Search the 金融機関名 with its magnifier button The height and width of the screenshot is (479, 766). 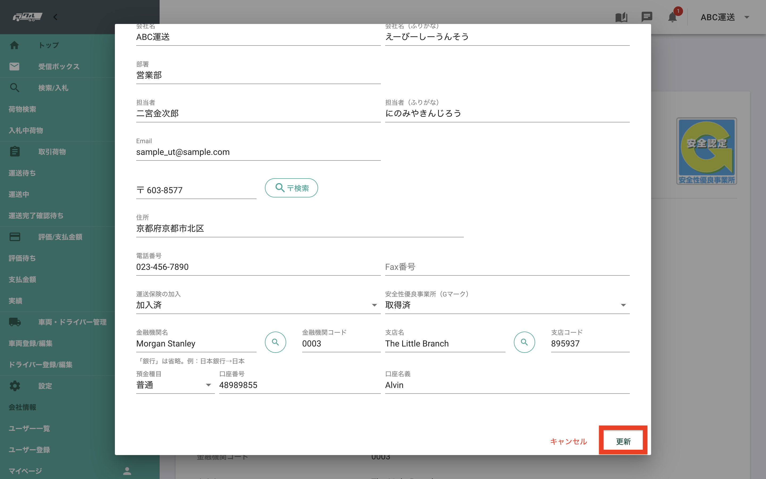(275, 342)
